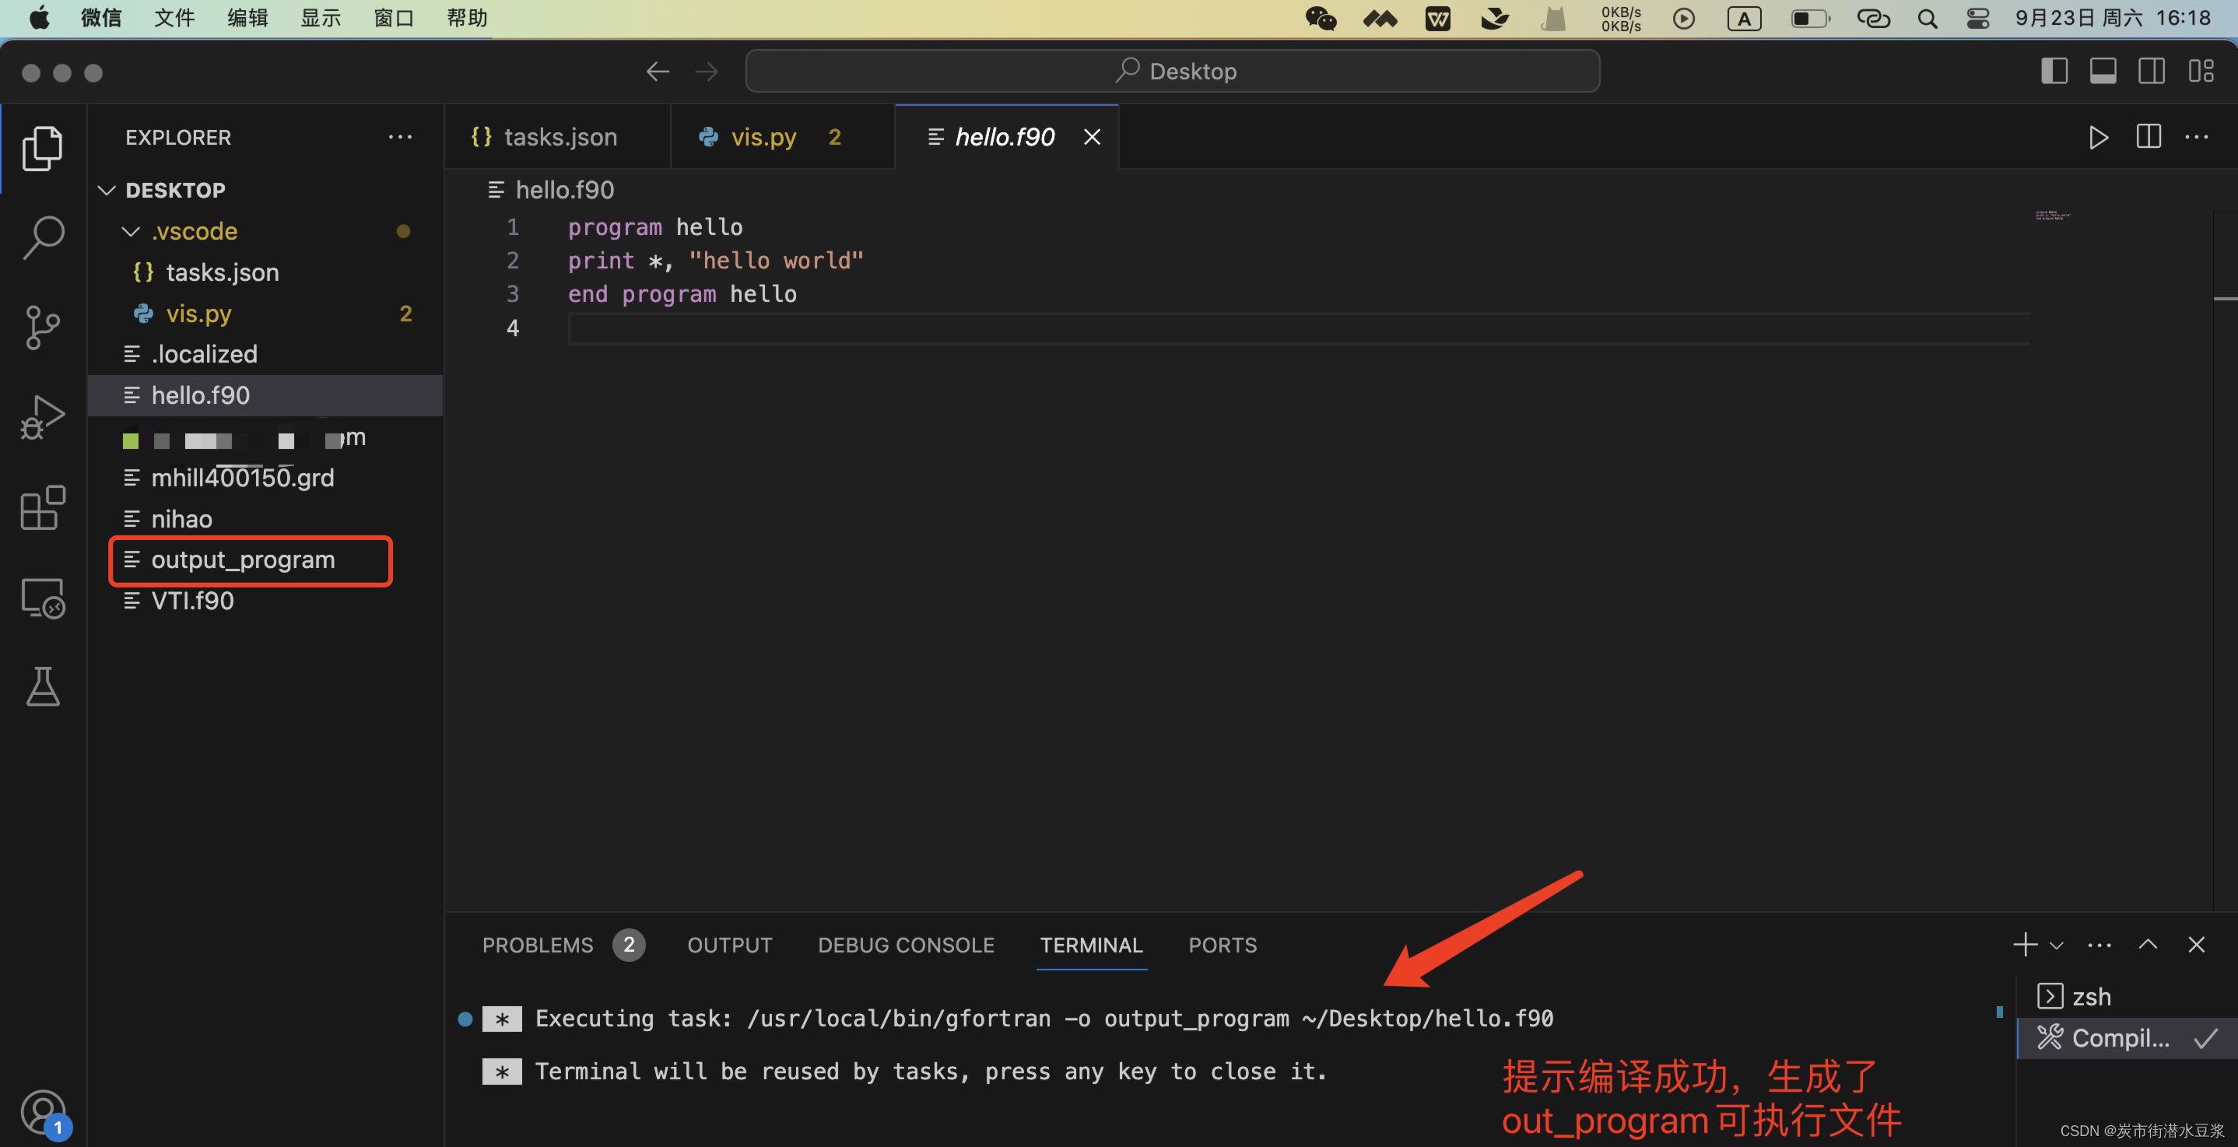The height and width of the screenshot is (1147, 2238).
Task: Open the terminal profile dropdown arrow
Action: pos(2056,945)
